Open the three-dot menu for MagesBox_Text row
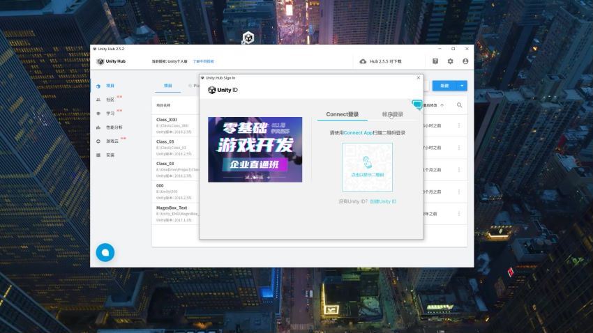Screen dimensions: 593x333 (459, 215)
